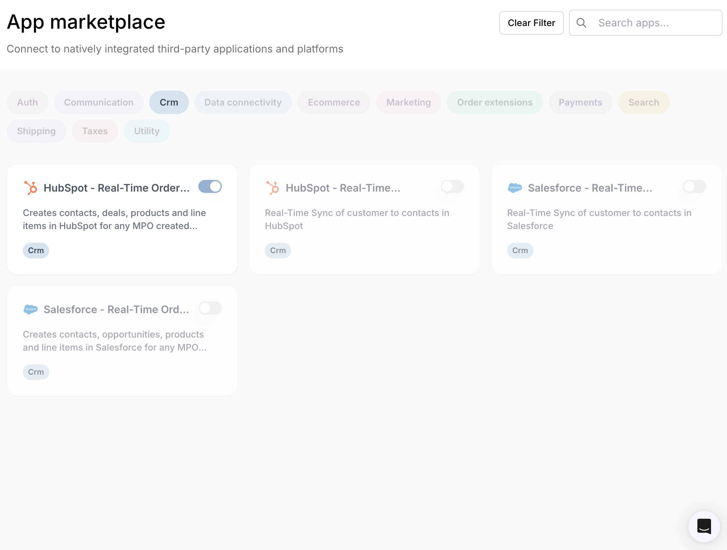Select the Payments category filter
The height and width of the screenshot is (550, 727).
[x=580, y=102]
